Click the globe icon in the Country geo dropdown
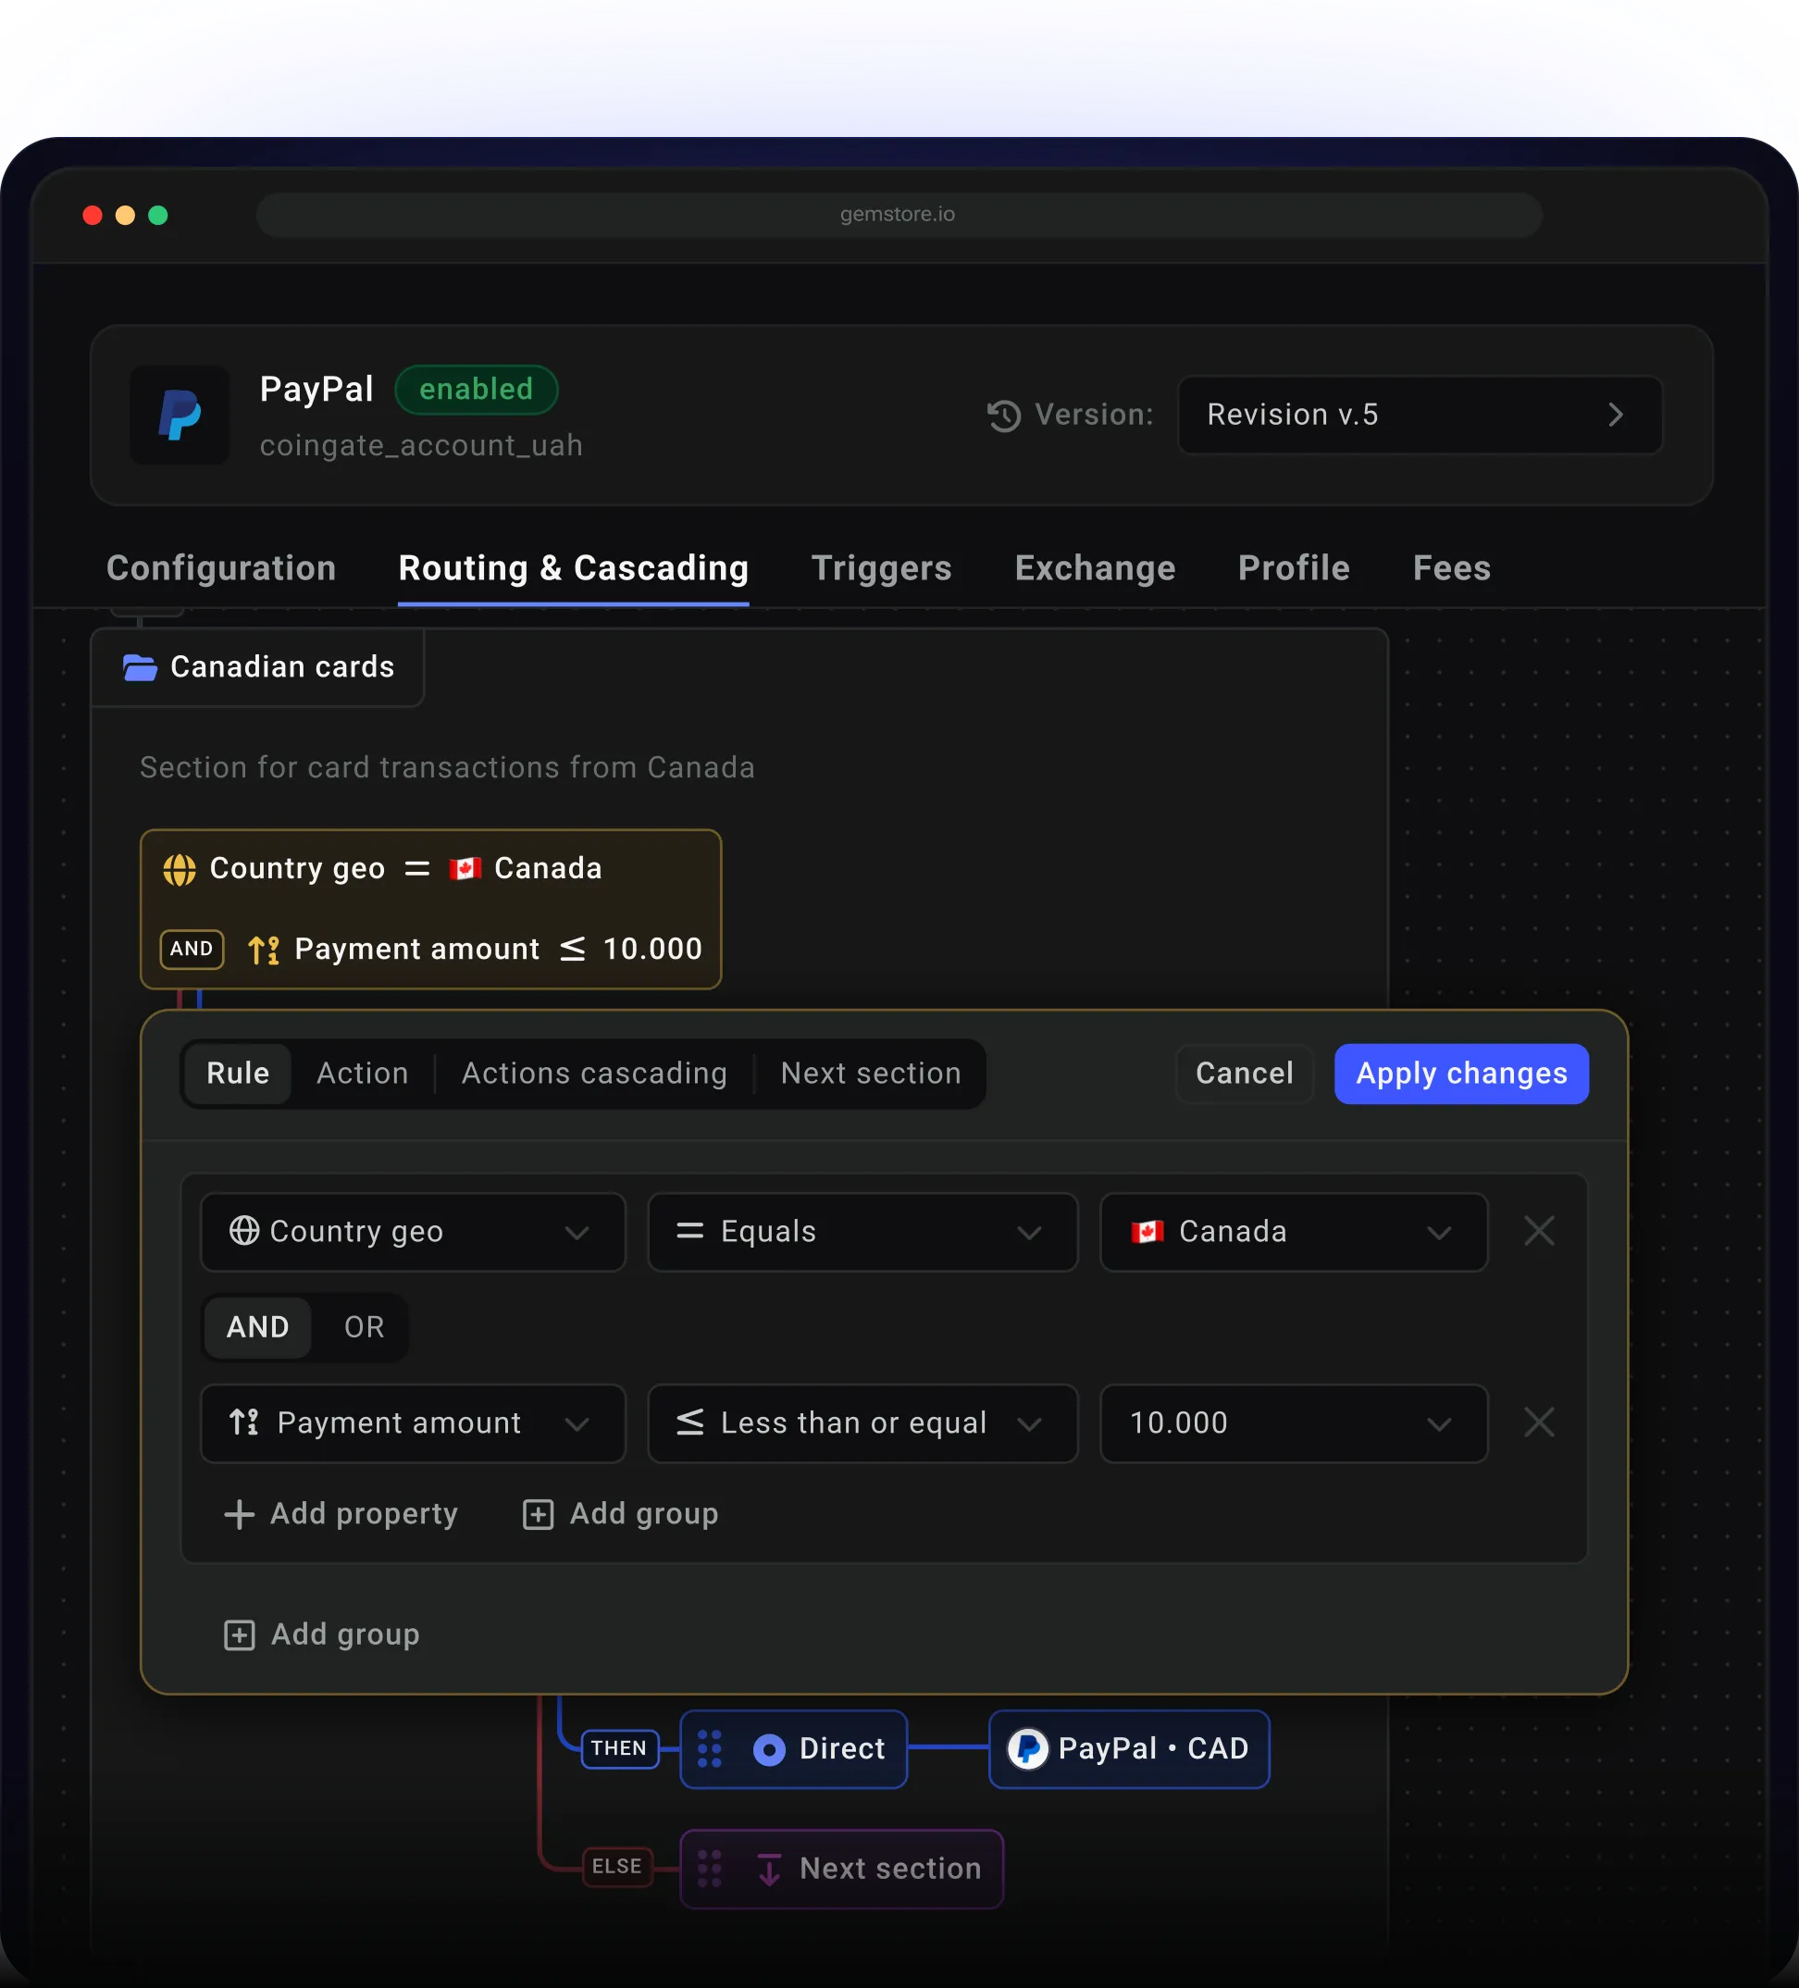Viewport: 1799px width, 1988px height. [244, 1231]
